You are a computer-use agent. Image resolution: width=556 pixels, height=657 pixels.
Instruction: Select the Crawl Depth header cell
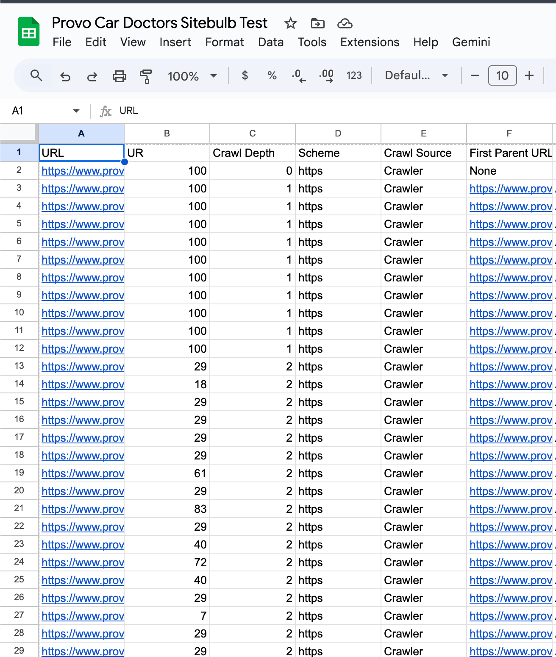[x=252, y=153]
